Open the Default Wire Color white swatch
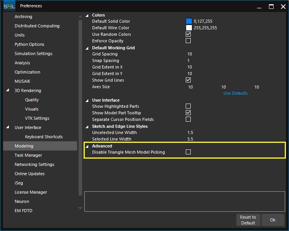 pos(189,28)
